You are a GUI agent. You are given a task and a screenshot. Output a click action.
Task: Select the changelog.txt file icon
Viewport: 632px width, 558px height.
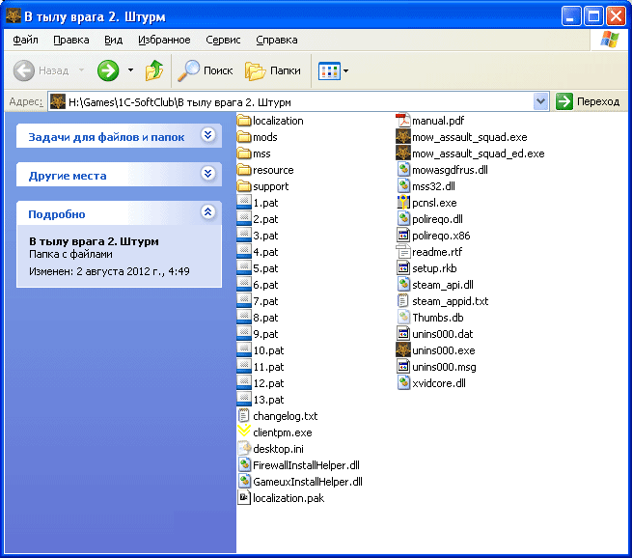coord(244,416)
